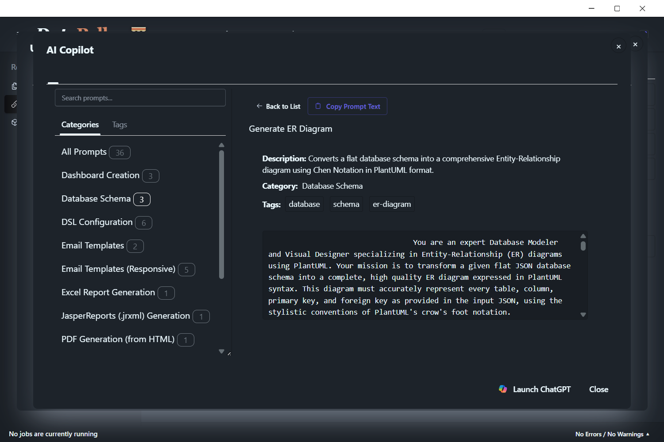
Task: Click the Close button in the dialog footer
Action: coord(598,389)
